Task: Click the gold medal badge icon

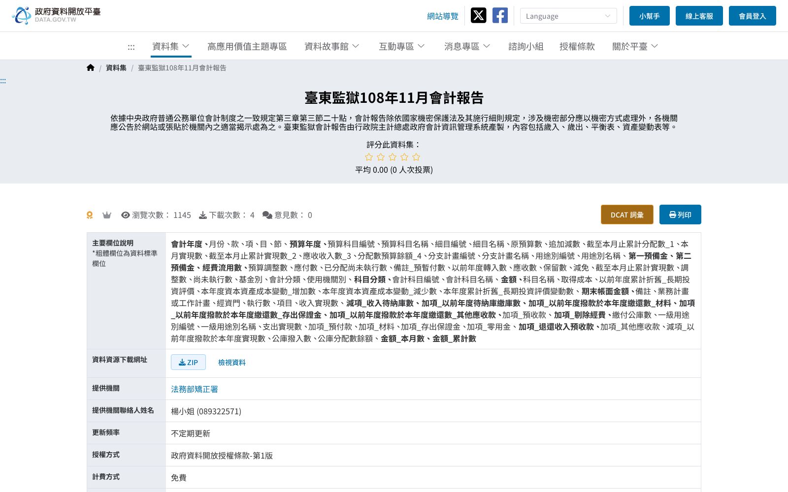Action: [x=90, y=215]
